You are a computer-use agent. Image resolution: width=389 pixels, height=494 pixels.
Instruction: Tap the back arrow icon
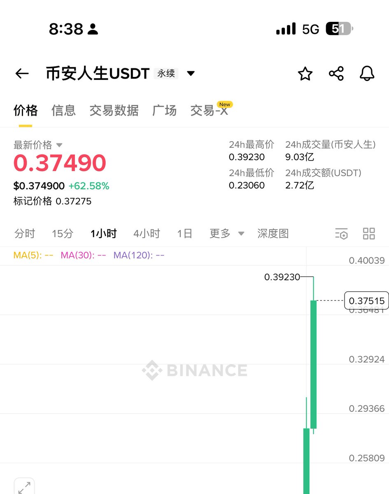[22, 74]
